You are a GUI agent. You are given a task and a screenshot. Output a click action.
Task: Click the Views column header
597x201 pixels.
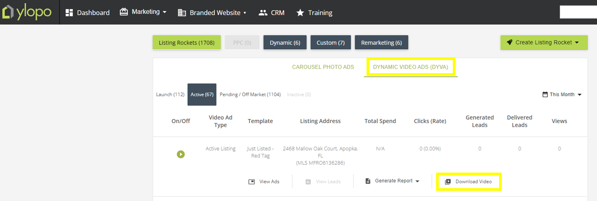[x=559, y=121]
